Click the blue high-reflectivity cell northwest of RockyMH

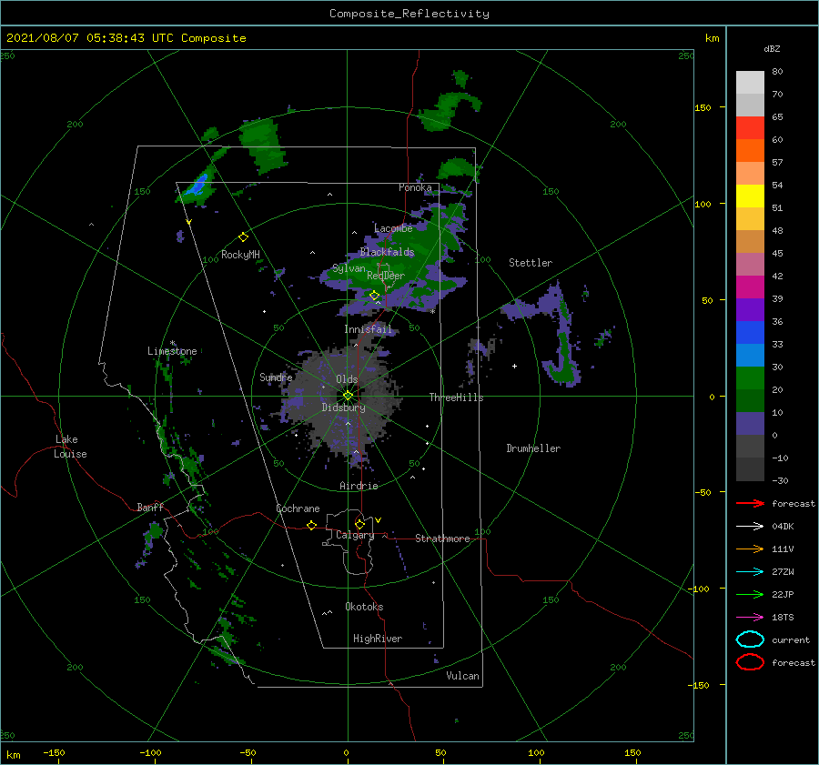199,185
